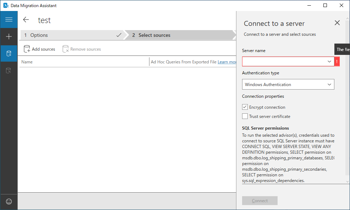Maximize the application window

325,5
